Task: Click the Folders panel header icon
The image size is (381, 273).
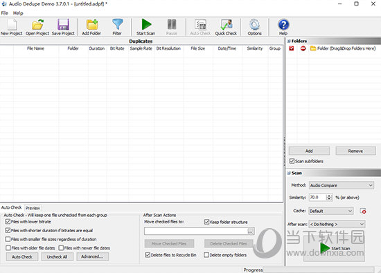Action: pyautogui.click(x=289, y=41)
